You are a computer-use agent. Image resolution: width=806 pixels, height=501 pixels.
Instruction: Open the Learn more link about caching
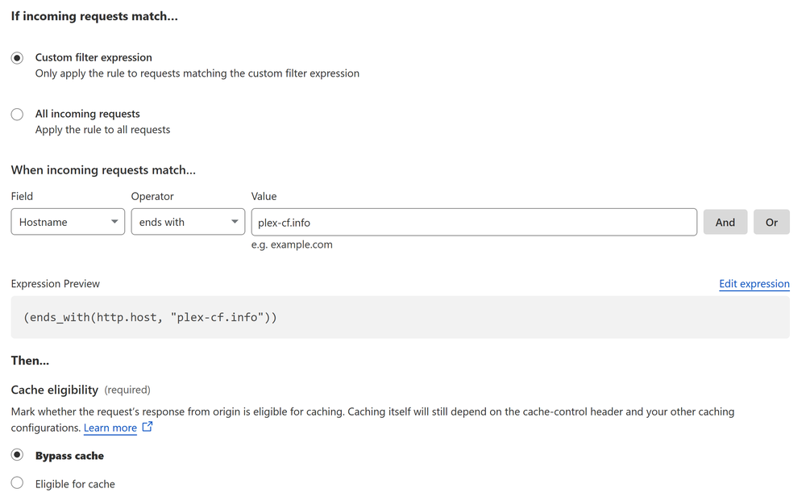coord(110,428)
